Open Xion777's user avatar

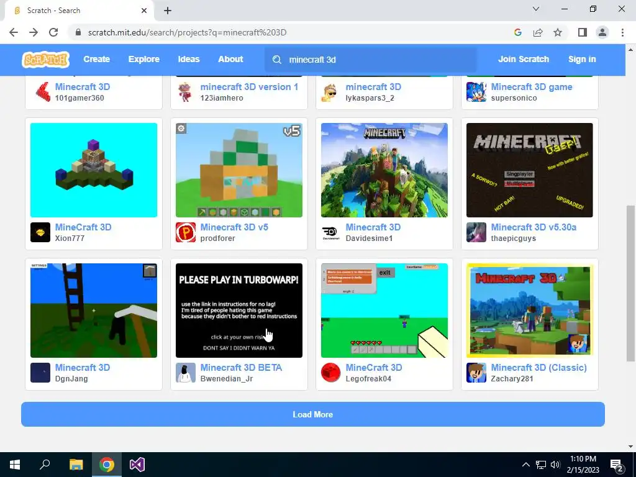click(40, 232)
